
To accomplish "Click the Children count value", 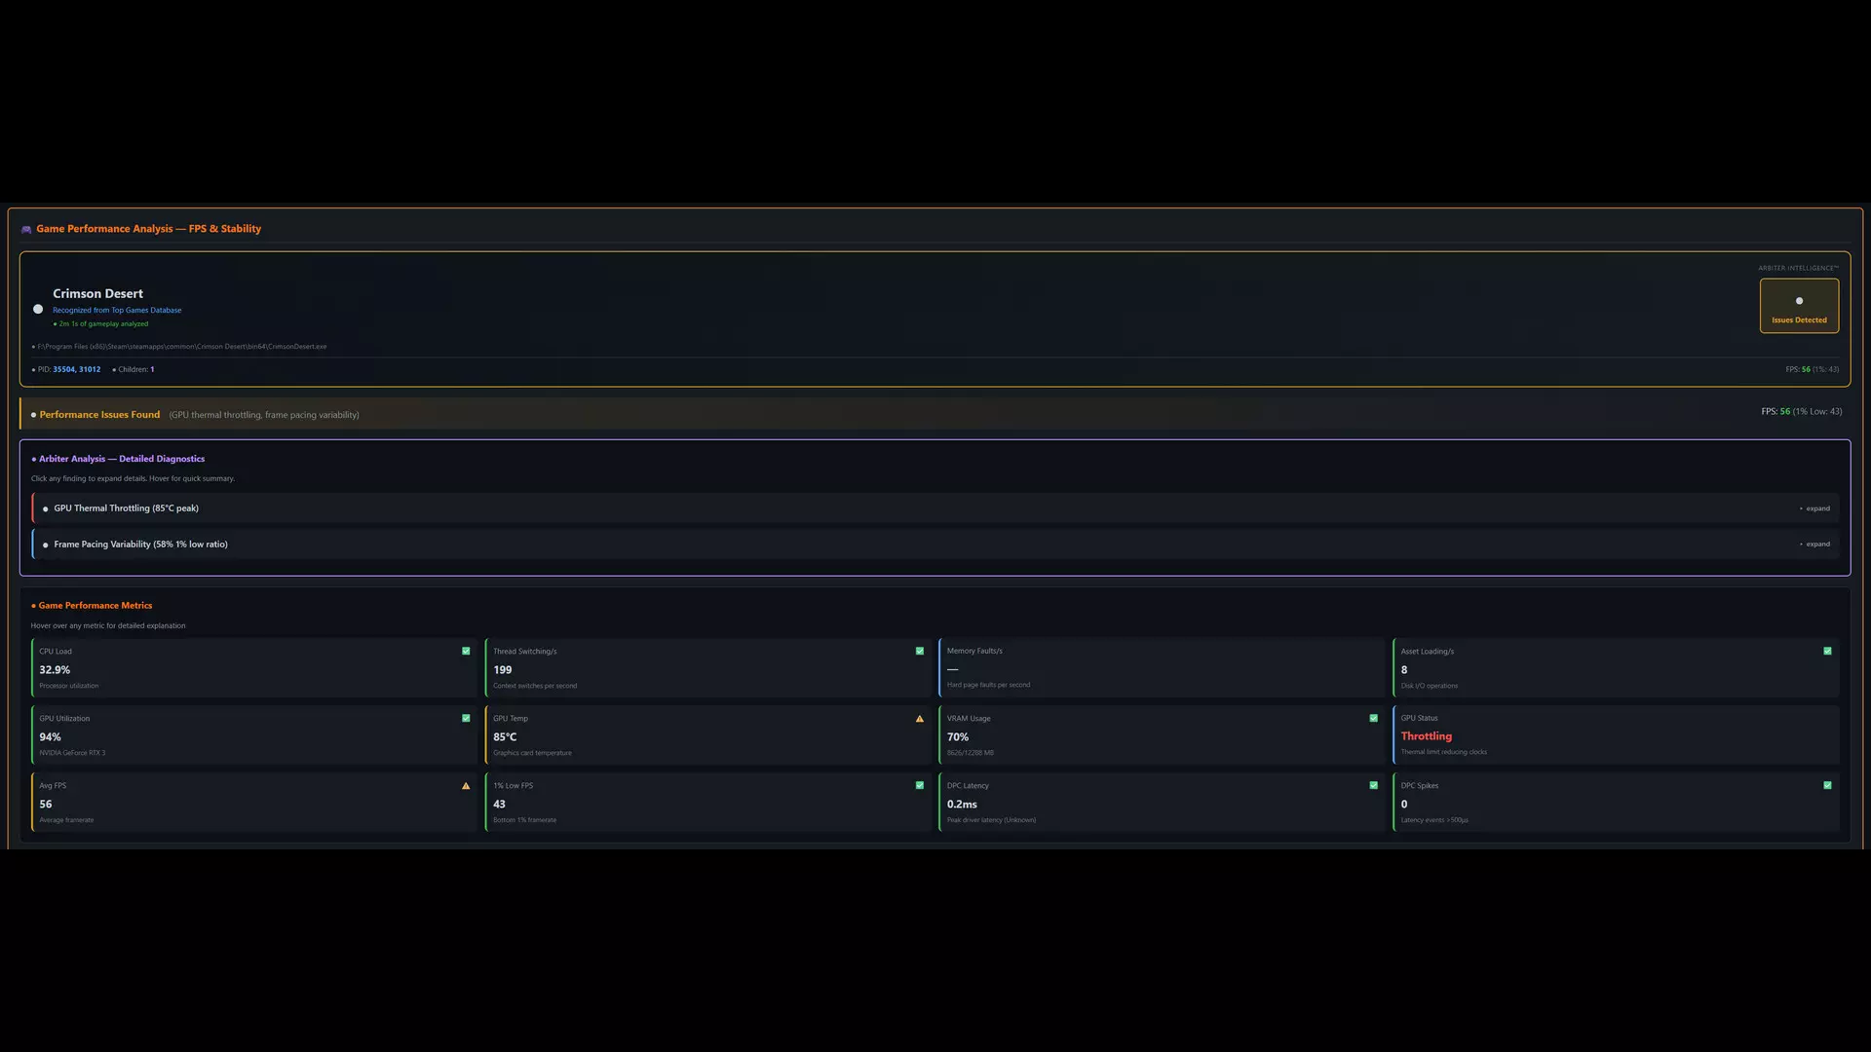I will [x=152, y=369].
